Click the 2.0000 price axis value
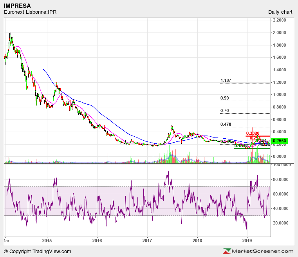 (279, 33)
